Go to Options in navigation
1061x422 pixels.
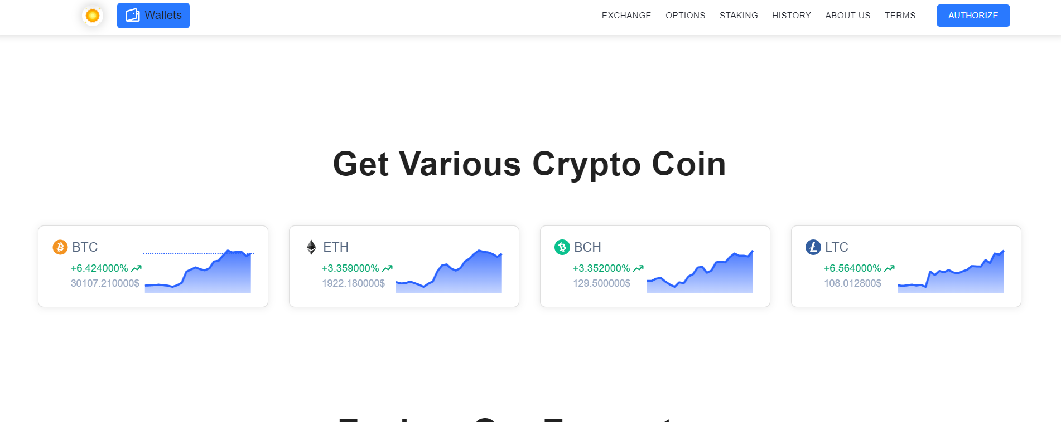685,16
